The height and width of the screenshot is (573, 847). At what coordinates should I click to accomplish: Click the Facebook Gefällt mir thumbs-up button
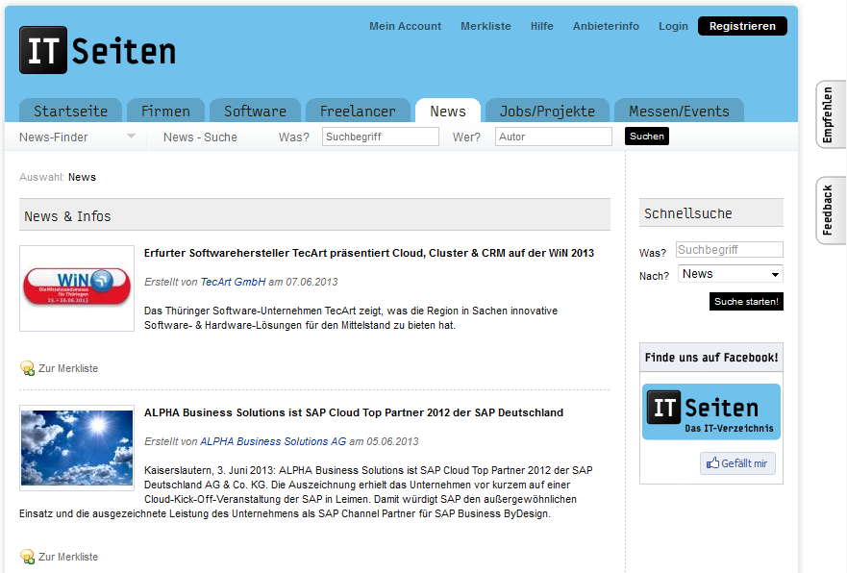(737, 463)
